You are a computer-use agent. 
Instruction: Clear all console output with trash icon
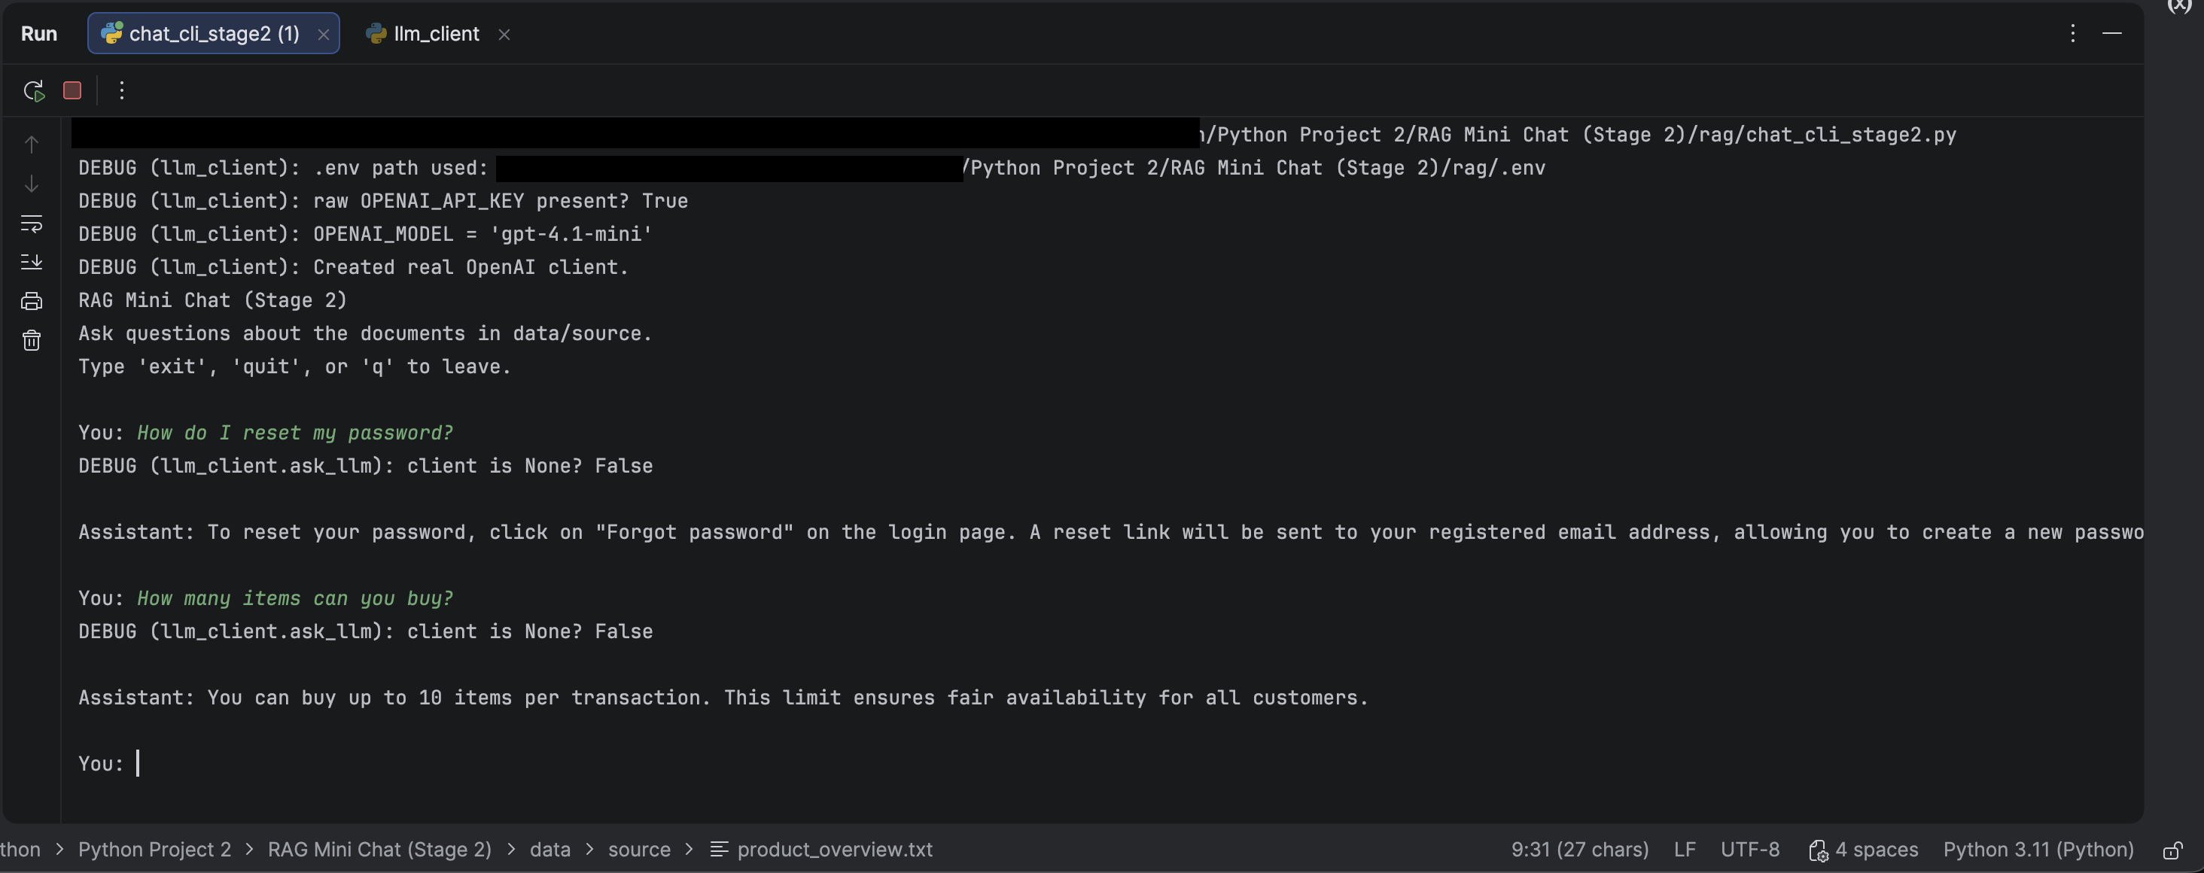click(32, 341)
